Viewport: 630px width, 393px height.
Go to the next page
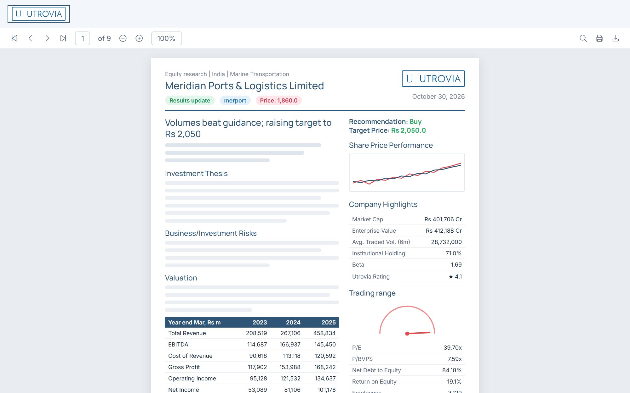(x=47, y=38)
